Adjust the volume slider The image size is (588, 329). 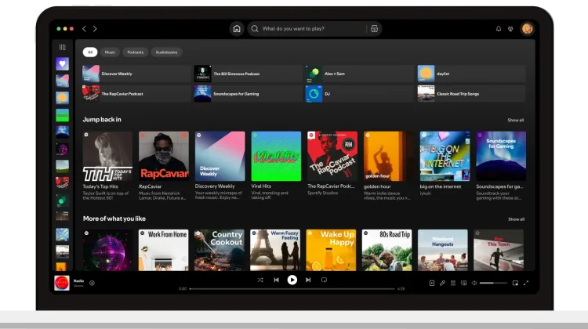pos(493,283)
